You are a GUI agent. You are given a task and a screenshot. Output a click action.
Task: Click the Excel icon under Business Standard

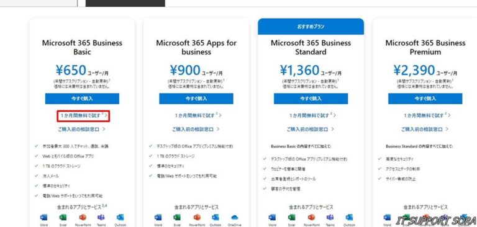pyautogui.click(x=291, y=217)
